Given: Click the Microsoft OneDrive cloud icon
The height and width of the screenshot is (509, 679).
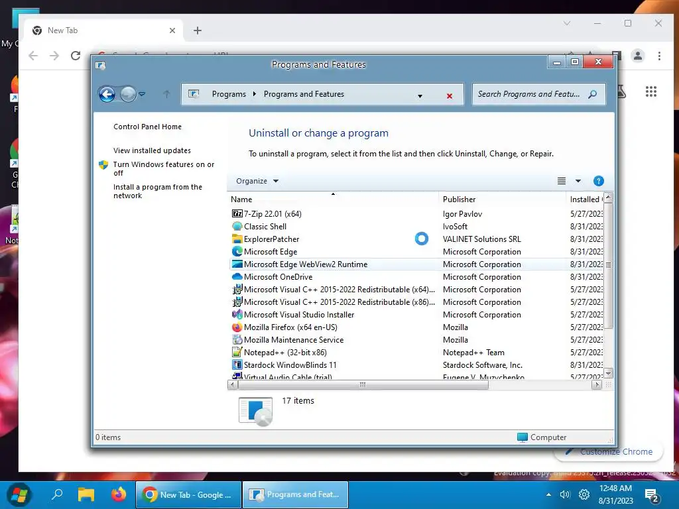Looking at the screenshot, I should pyautogui.click(x=237, y=276).
